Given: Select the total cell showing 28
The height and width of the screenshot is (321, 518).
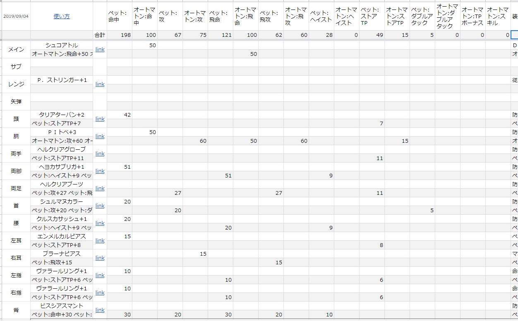Looking at the screenshot, I should [321, 35].
